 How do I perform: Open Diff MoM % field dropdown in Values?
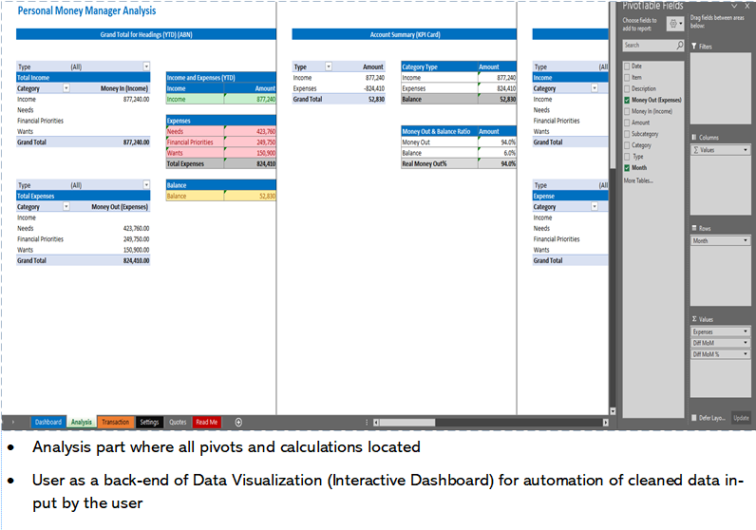(746, 354)
